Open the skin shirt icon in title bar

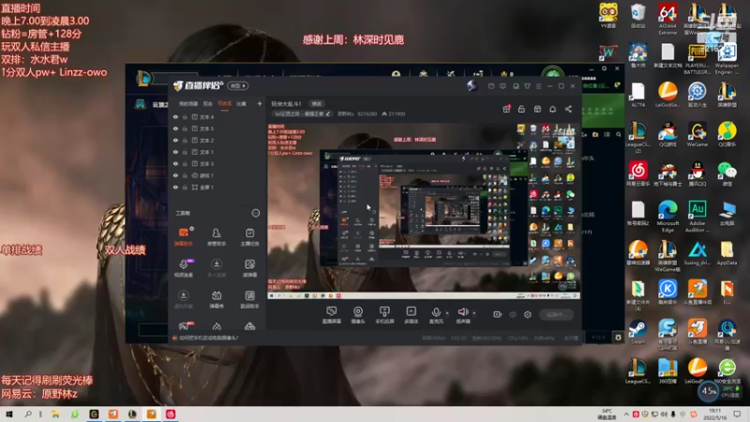(527, 86)
